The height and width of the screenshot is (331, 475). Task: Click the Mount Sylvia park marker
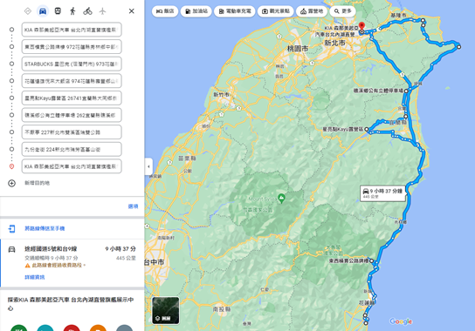(281, 198)
